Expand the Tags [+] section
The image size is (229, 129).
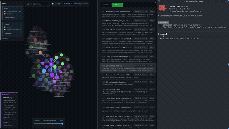(5, 3)
